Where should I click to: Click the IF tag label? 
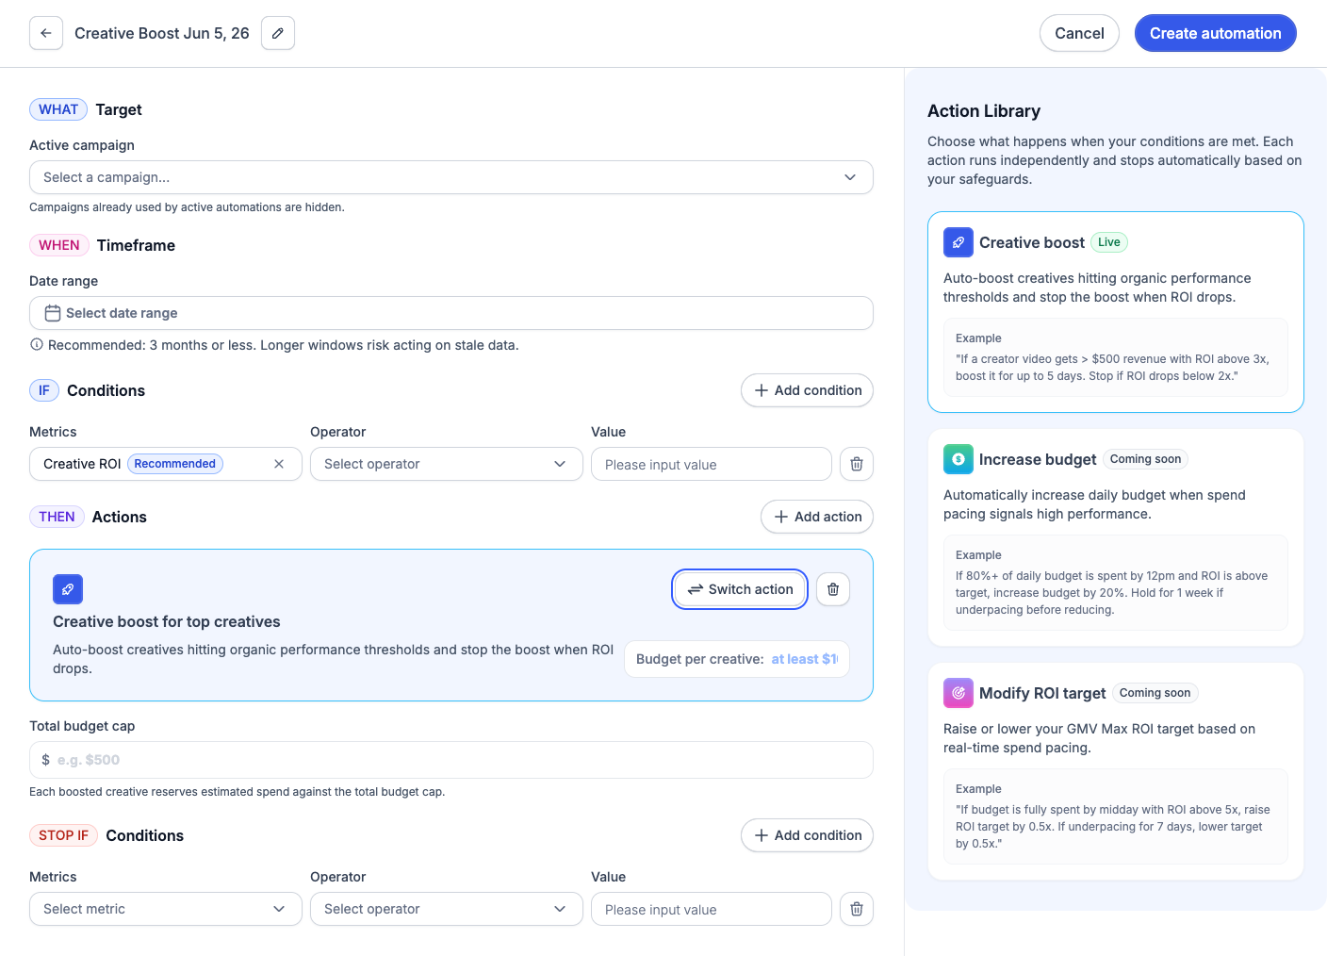point(44,390)
